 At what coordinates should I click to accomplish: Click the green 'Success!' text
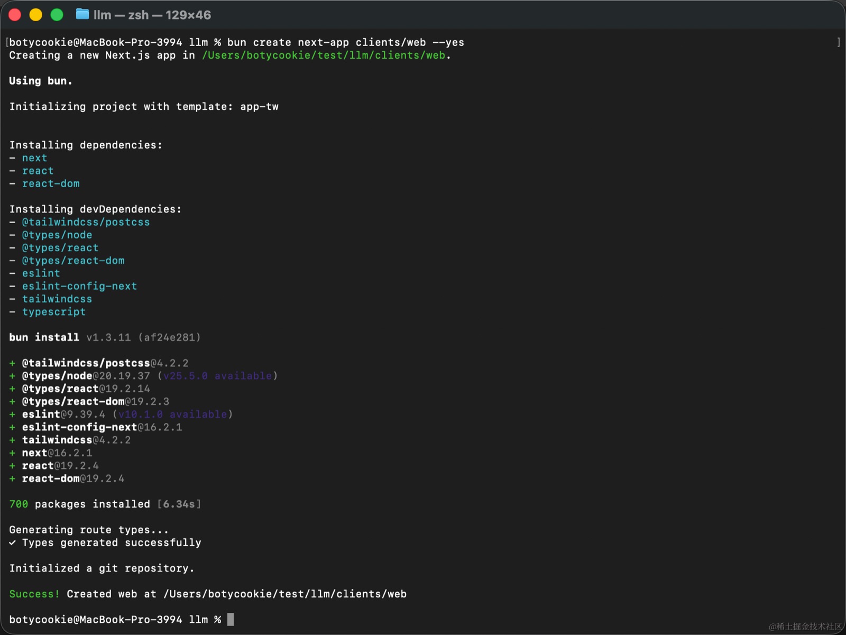[34, 594]
